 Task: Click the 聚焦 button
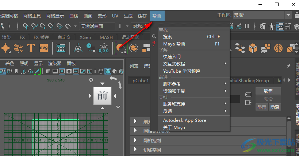point(268,91)
